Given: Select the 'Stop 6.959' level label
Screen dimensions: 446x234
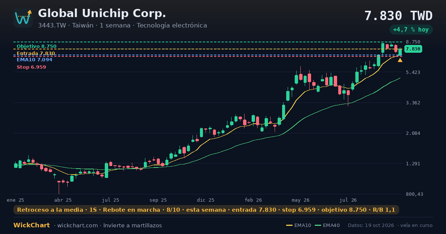Looking at the screenshot, I should point(31,67).
